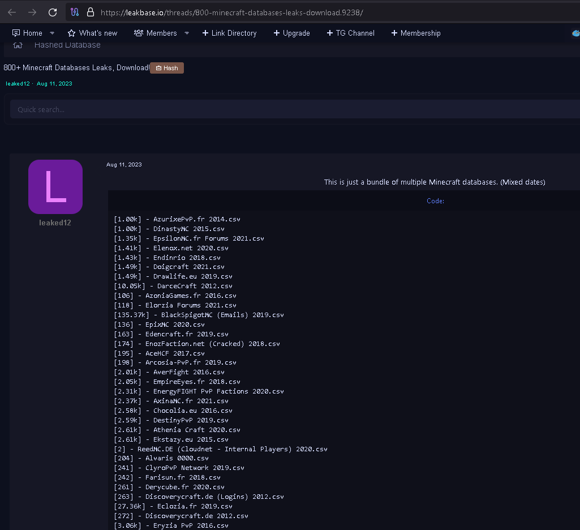Click the purple L avatar
The width and height of the screenshot is (580, 530).
[x=55, y=187]
